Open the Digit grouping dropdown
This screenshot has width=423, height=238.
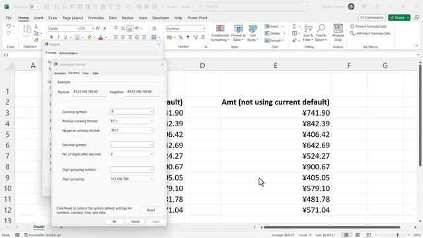pos(151,179)
